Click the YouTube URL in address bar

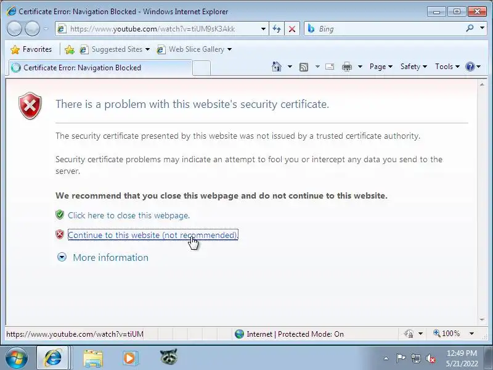(x=152, y=29)
